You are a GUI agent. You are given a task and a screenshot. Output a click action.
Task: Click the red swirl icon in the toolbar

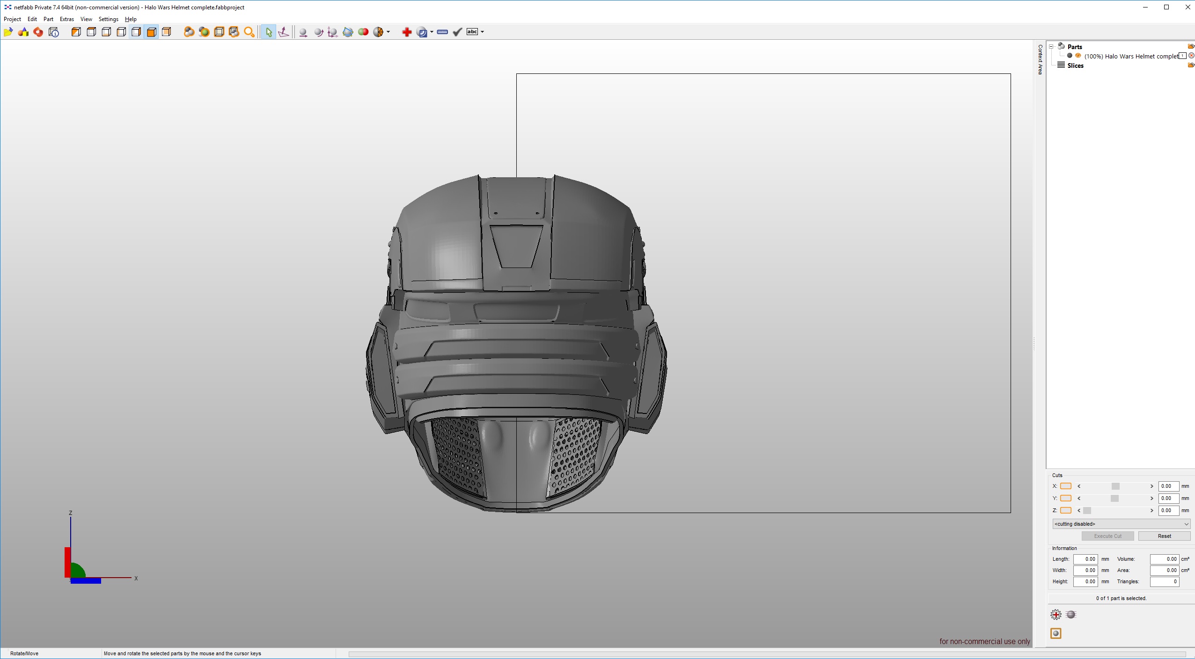click(38, 32)
